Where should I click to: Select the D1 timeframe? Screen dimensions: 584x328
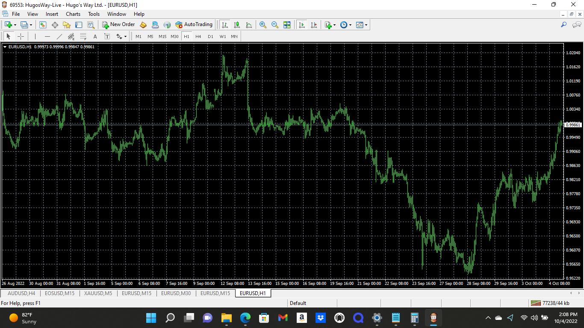(210, 36)
